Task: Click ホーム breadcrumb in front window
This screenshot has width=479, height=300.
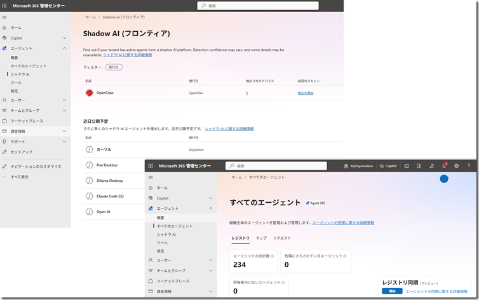Action: coord(237,177)
